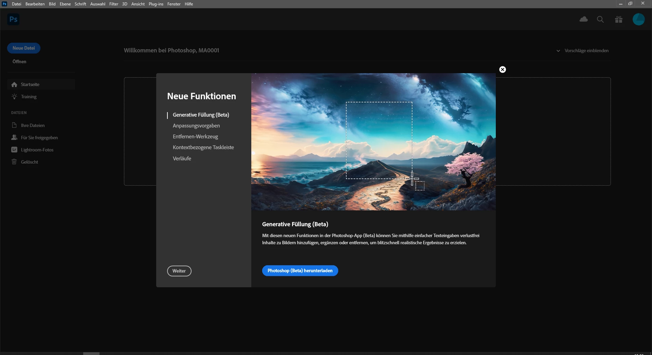Open the Creative Cloud sync status icon
The image size is (652, 355).
coord(583,19)
